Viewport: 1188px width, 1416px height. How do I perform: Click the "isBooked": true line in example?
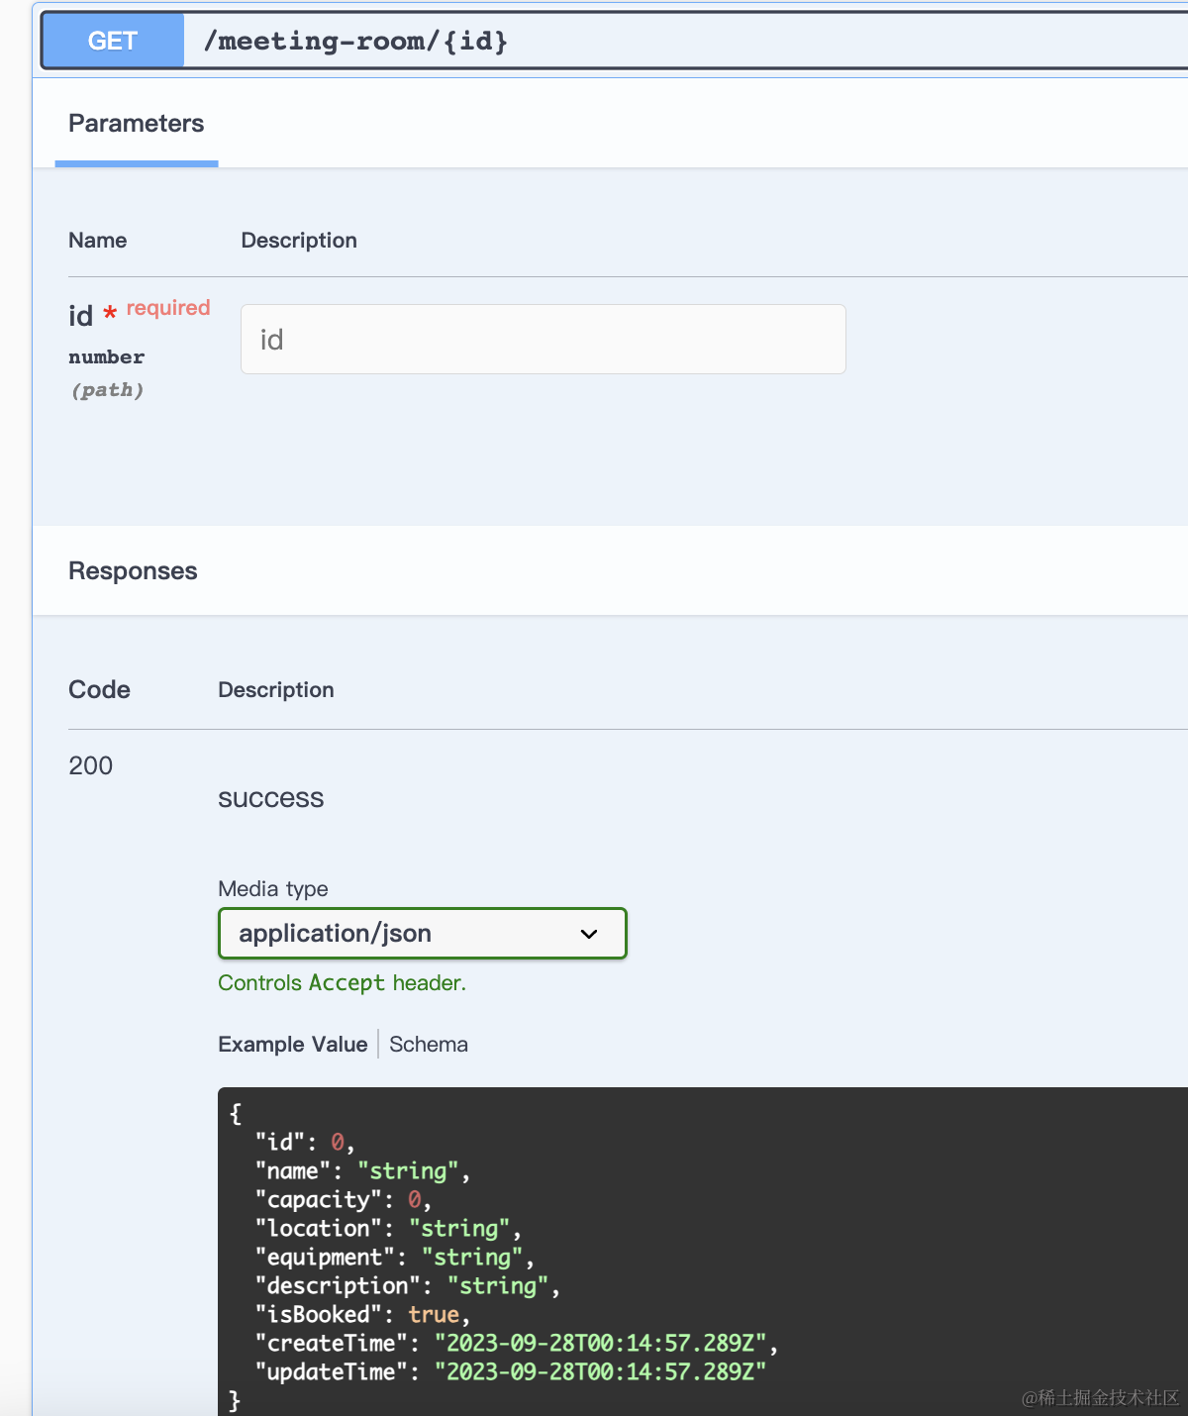coord(362,1315)
